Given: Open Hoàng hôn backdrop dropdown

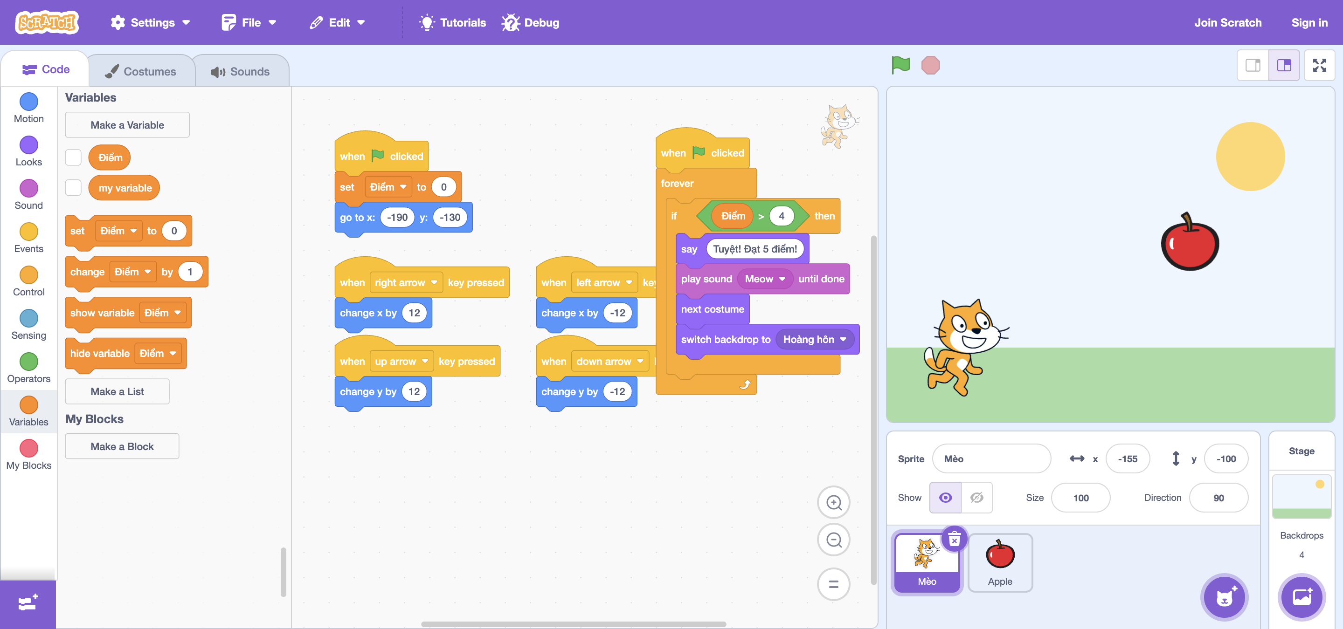Looking at the screenshot, I should tap(814, 340).
